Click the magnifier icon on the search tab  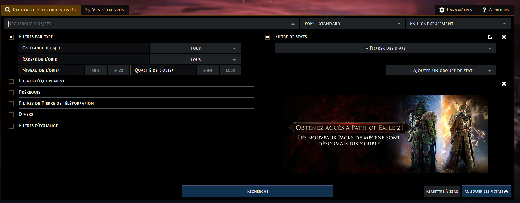(x=8, y=10)
